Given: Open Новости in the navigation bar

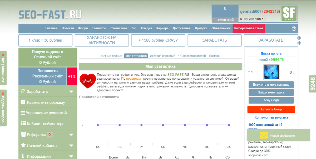Looking at the screenshot, I should click(x=68, y=28).
